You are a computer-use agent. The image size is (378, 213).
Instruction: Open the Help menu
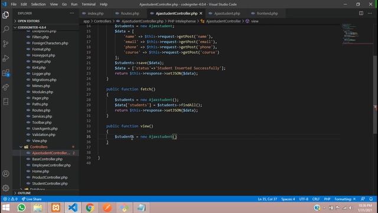click(x=104, y=4)
